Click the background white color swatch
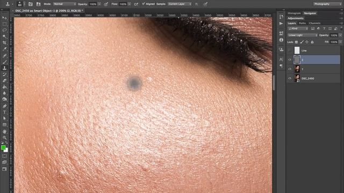344x193 pixels. coord(6,151)
